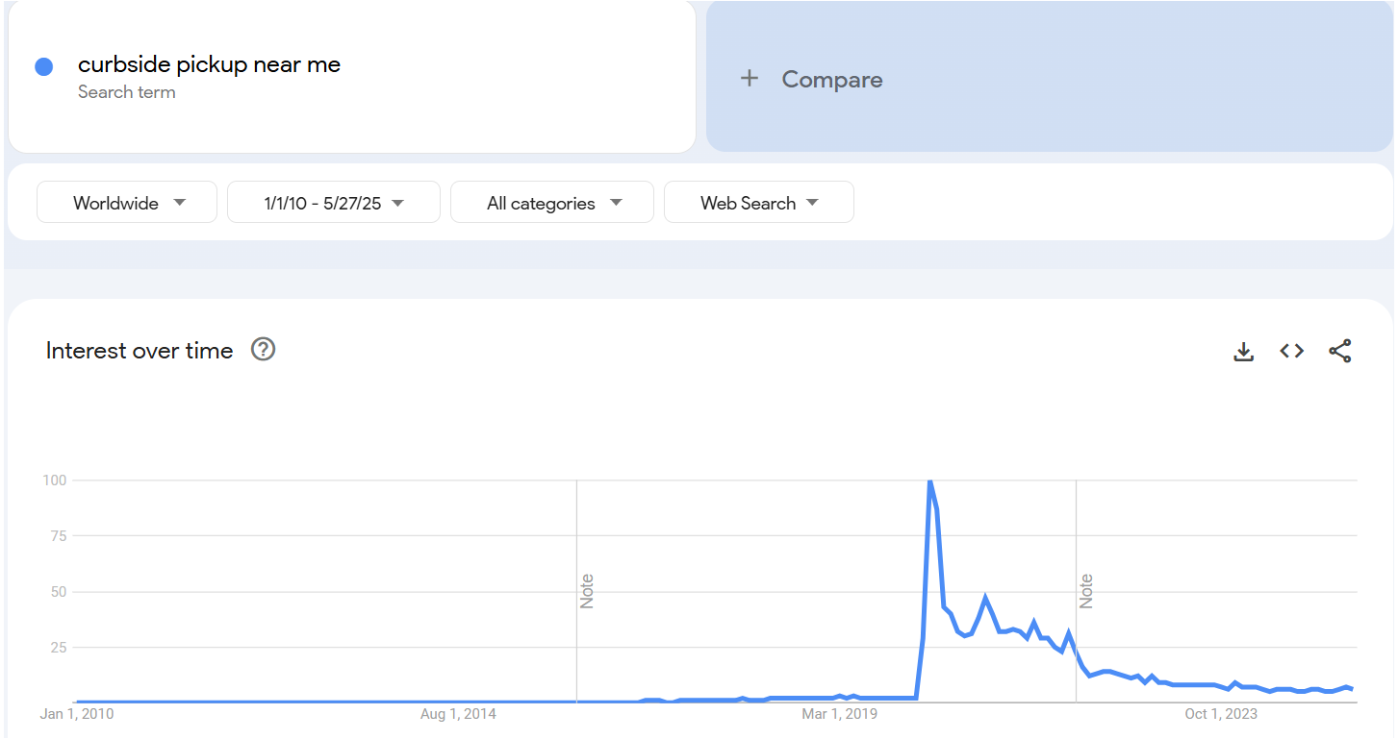Open the Worldwide region dropdown
The height and width of the screenshot is (739, 1398).
coord(127,203)
